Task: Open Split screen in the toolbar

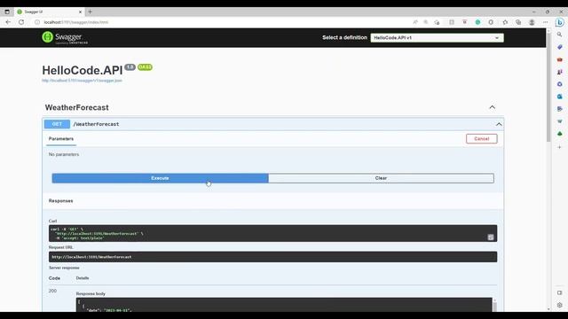Action: tap(452, 22)
